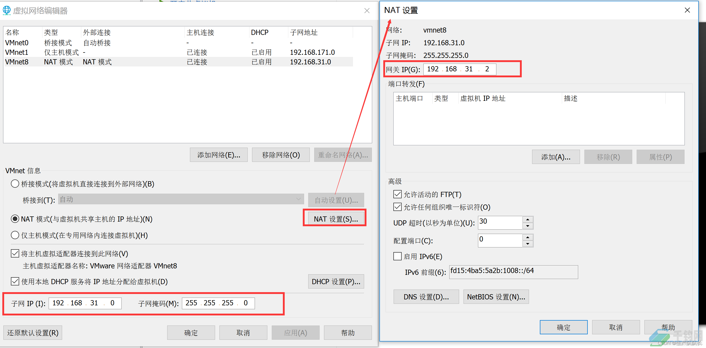This screenshot has width=706, height=348.
Task: Click the Virtual Network Editor globe icon
Action: (x=6, y=10)
